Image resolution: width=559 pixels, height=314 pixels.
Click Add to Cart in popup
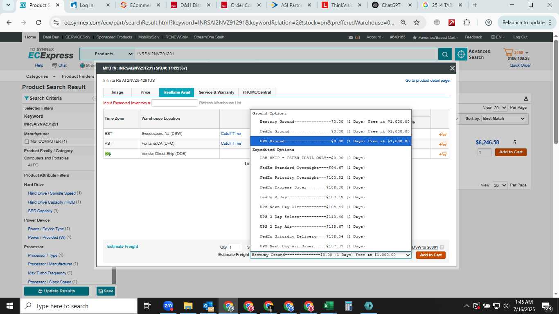431,255
